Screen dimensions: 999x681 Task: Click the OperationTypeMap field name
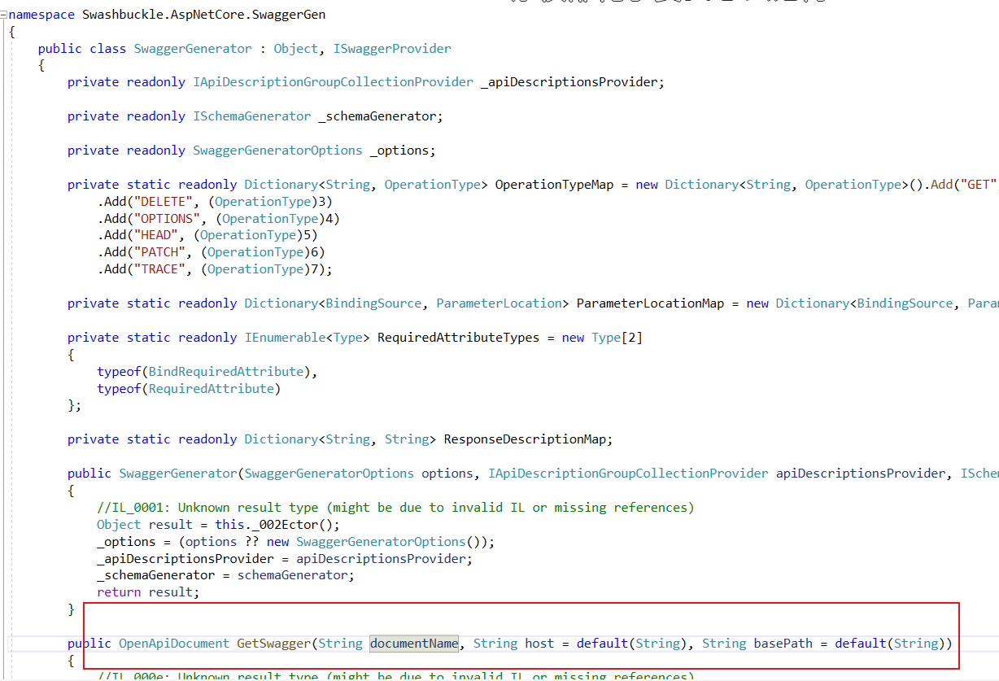[x=554, y=185]
